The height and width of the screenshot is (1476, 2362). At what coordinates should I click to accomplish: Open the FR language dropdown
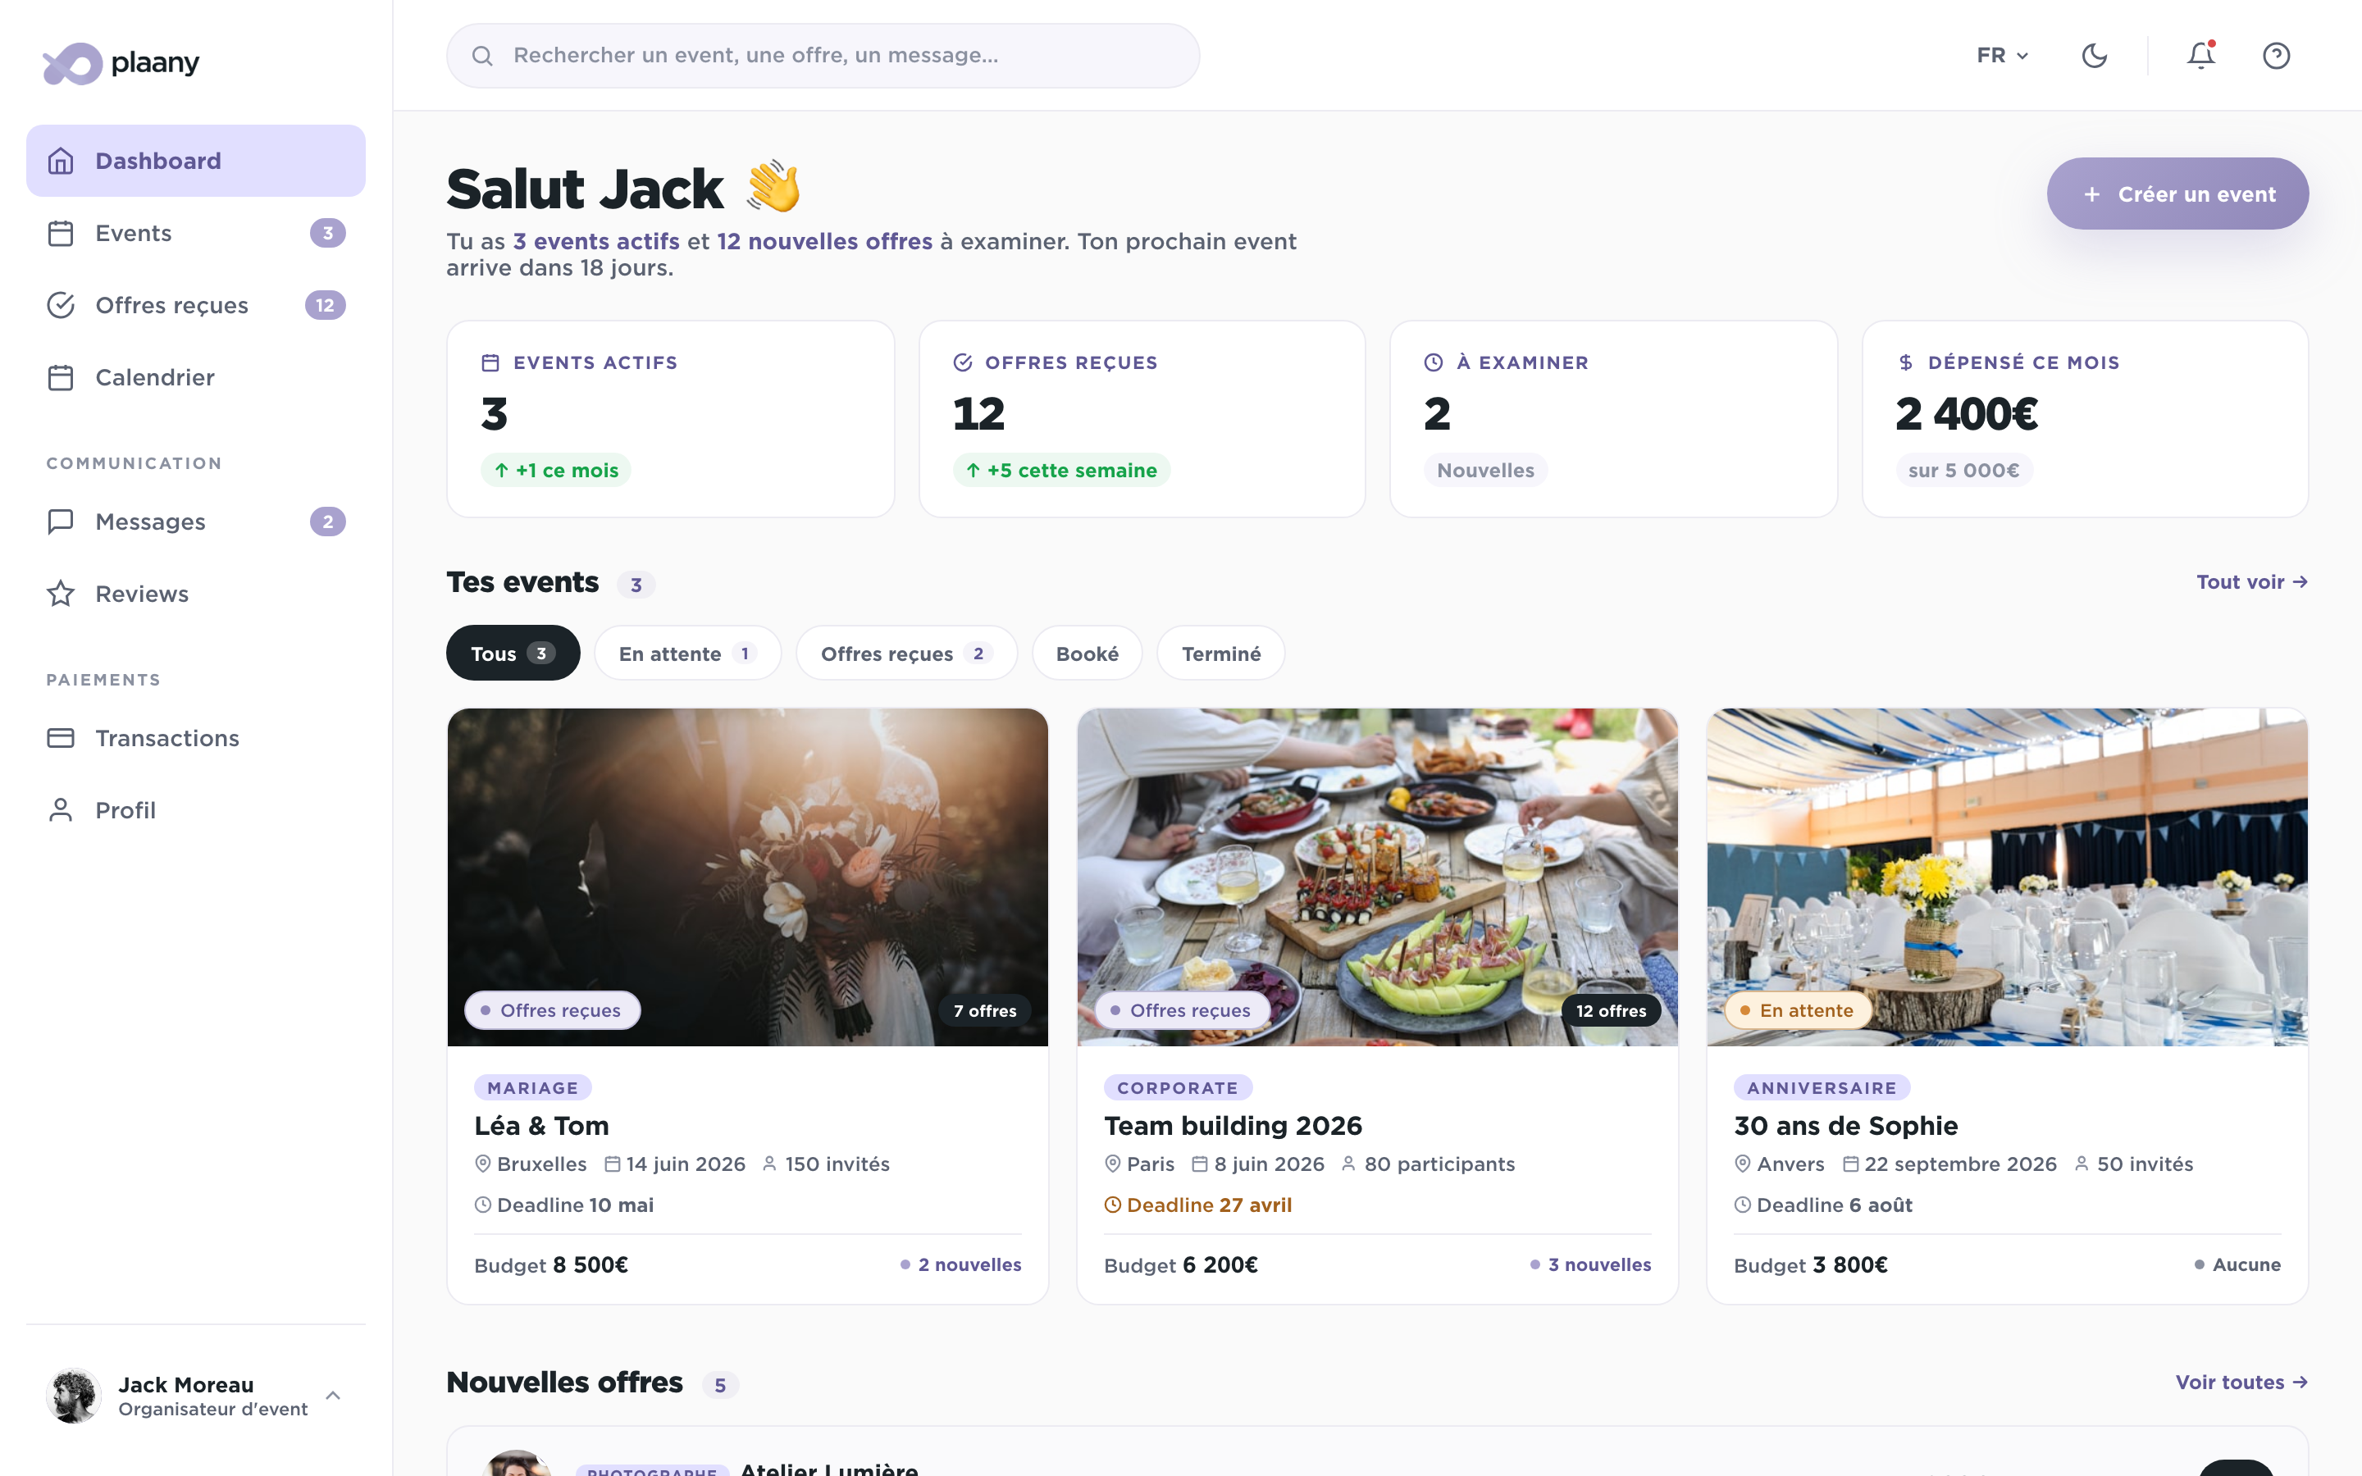[2001, 56]
